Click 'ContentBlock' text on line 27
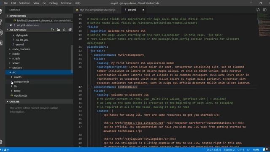Screen dimensions: 270x152 click(127, 87)
